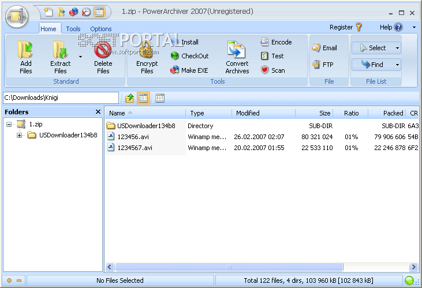Image resolution: width=422 pixels, height=288 pixels.
Task: Switch to the Options ribbon tab
Action: pyautogui.click(x=101, y=29)
